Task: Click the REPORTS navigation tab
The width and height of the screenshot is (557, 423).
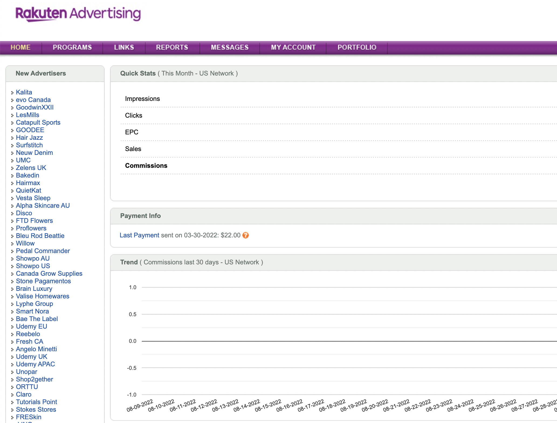Action: [172, 47]
